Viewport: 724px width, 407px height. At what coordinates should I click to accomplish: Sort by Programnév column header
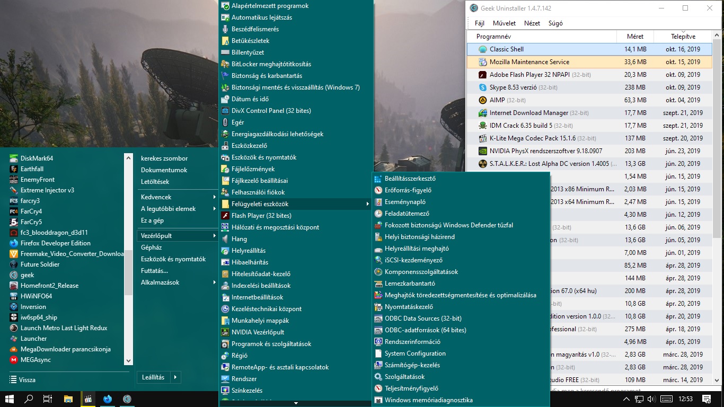tap(542, 37)
